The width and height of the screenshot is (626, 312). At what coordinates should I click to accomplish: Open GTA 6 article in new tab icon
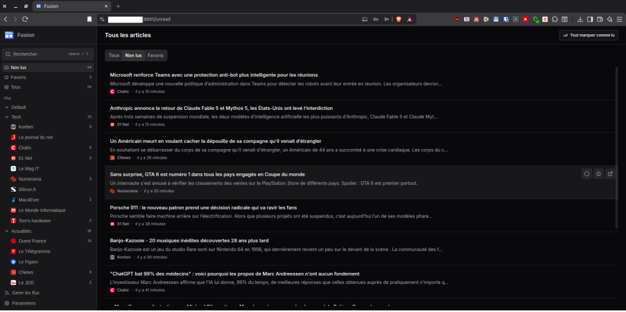click(610, 173)
